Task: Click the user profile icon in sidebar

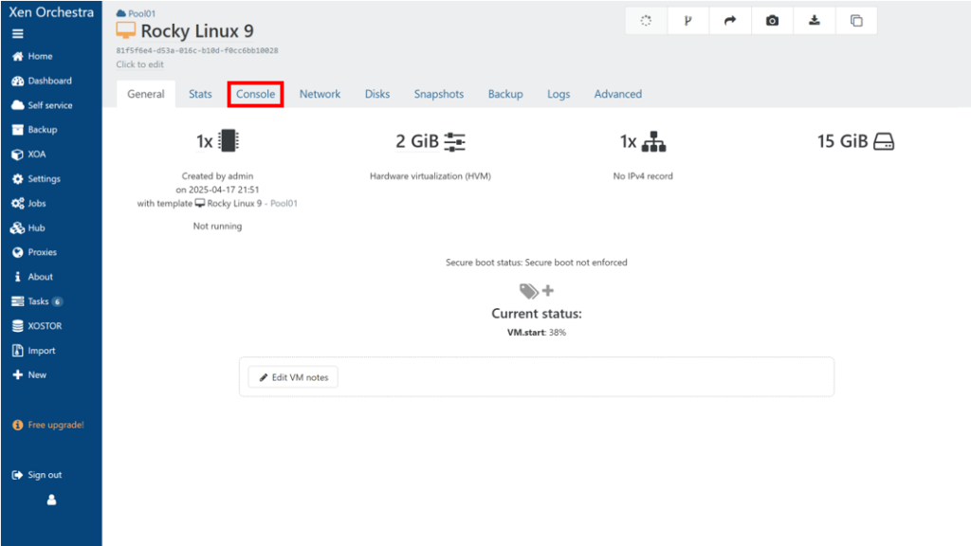Action: click(x=51, y=500)
